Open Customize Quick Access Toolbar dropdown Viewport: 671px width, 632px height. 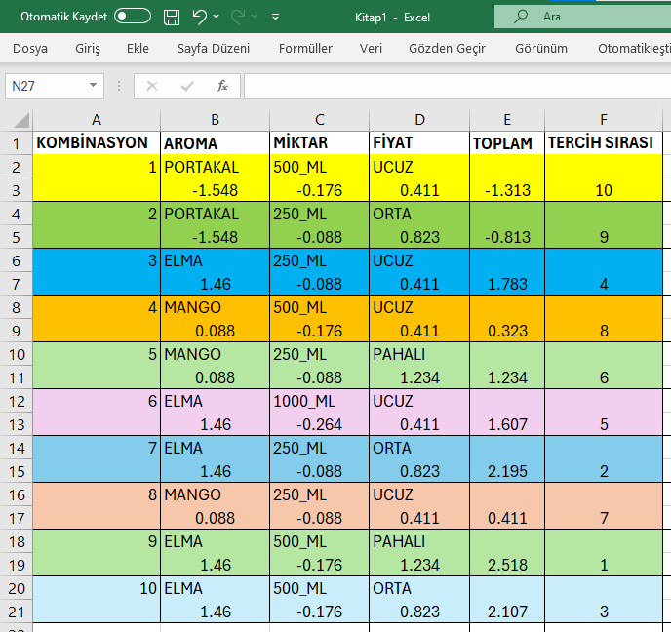(275, 17)
